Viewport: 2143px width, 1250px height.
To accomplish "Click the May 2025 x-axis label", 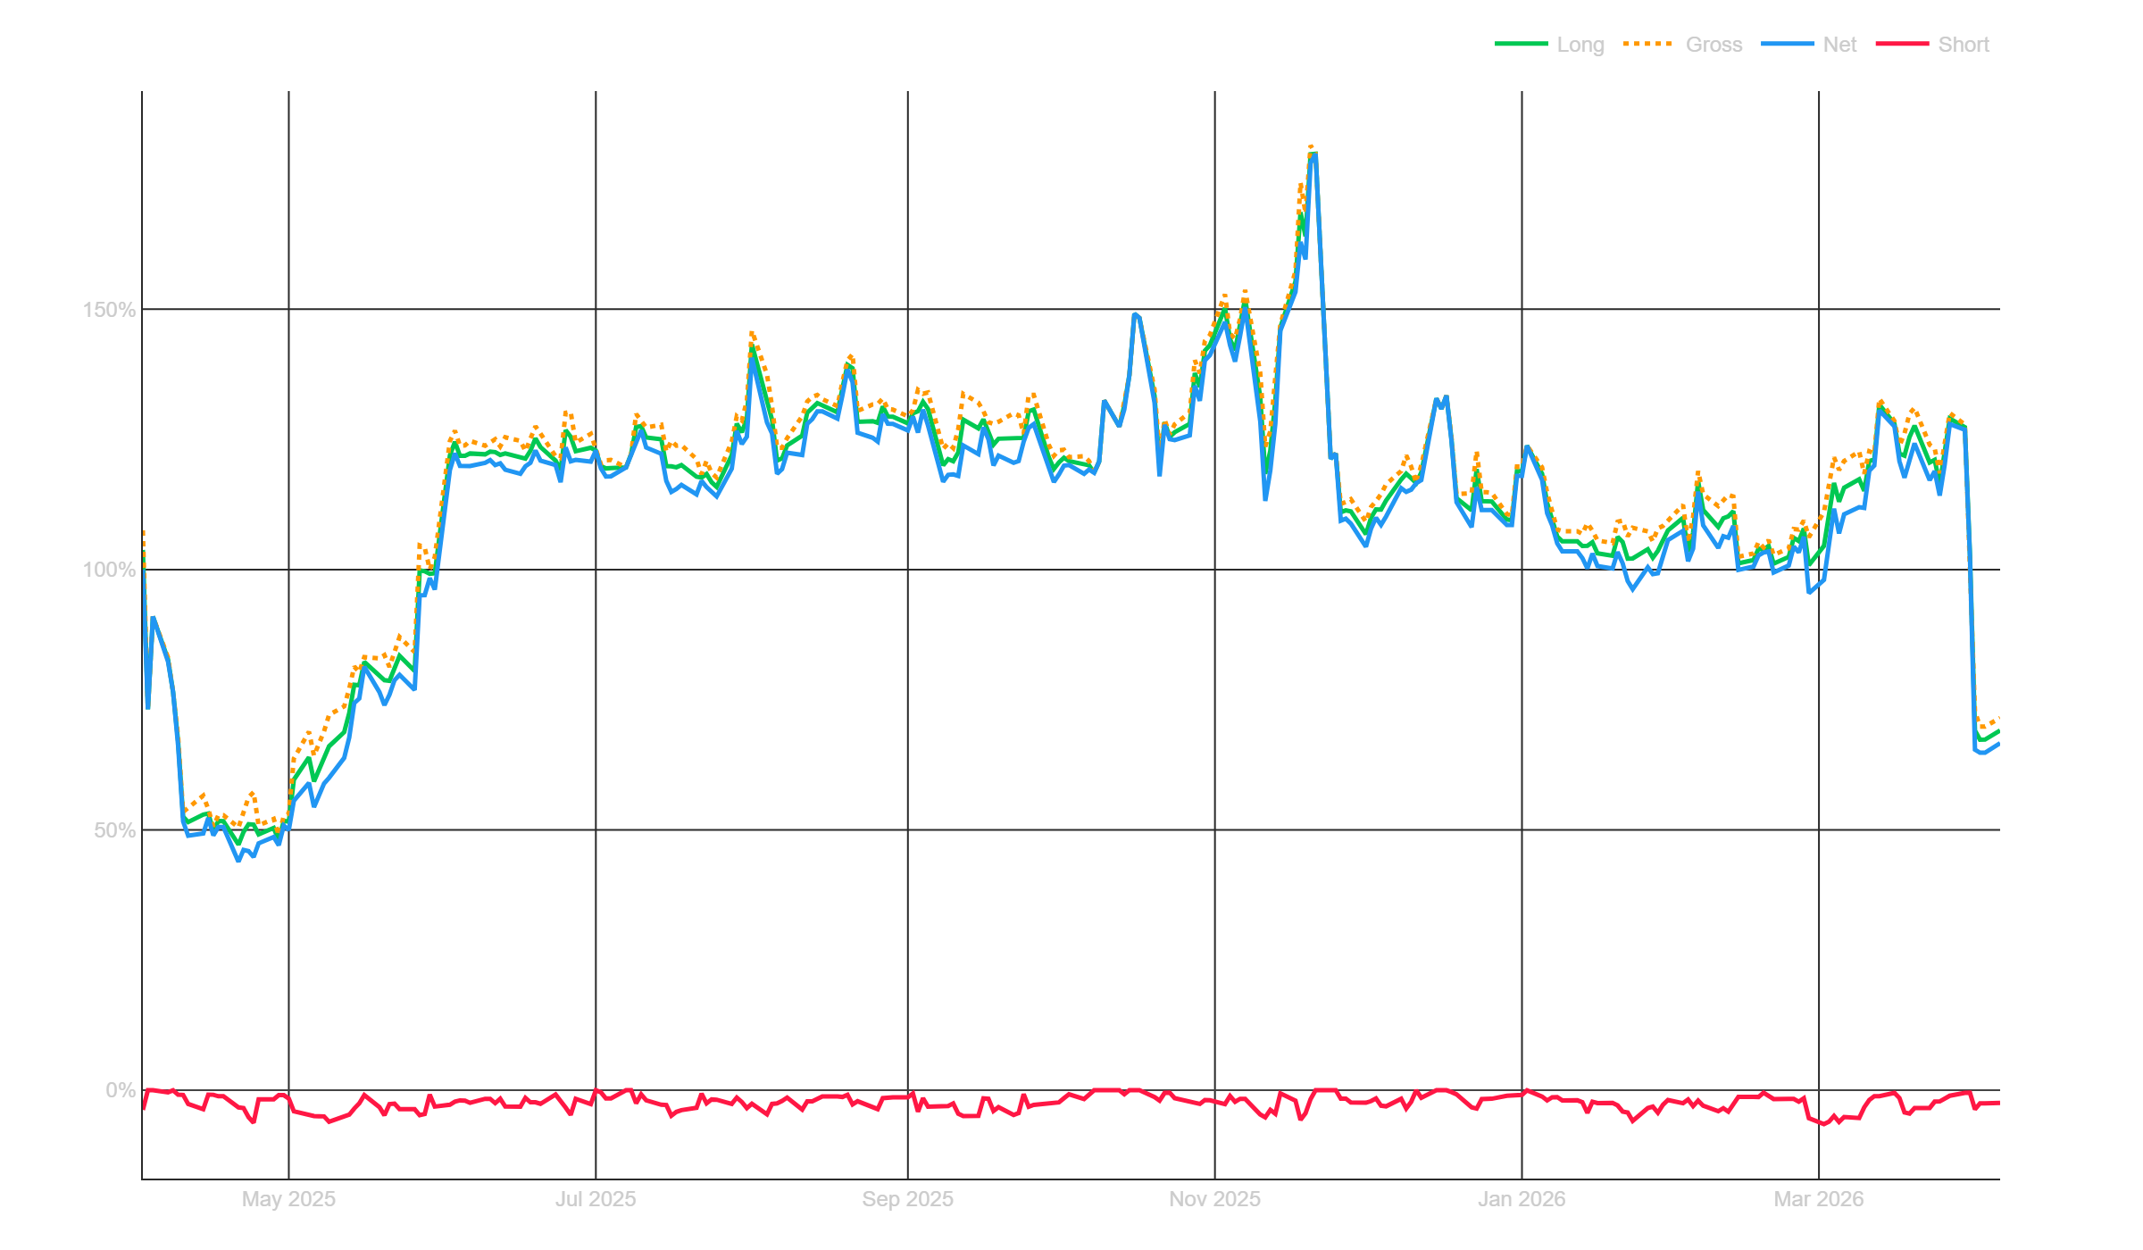I will tap(288, 1199).
